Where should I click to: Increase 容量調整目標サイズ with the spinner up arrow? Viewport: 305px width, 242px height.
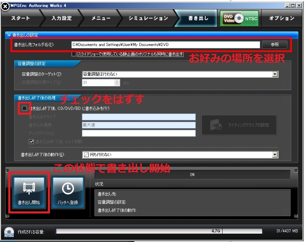pyautogui.click(x=117, y=81)
